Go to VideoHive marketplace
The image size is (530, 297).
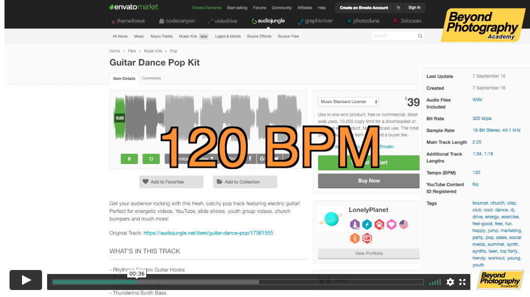pyautogui.click(x=222, y=21)
